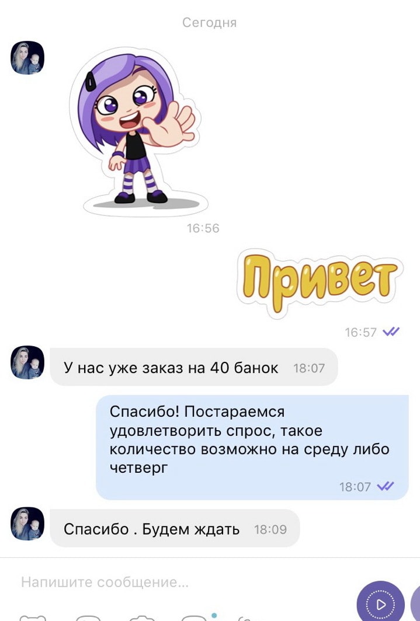Select the message "Спасибо . Будем ждать"
Image resolution: width=420 pixels, height=621 pixels.
(x=175, y=528)
